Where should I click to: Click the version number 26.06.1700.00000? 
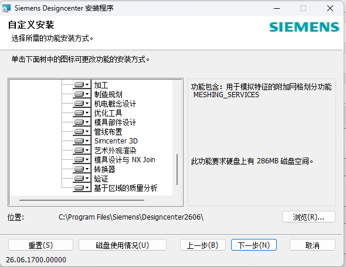(x=36, y=260)
